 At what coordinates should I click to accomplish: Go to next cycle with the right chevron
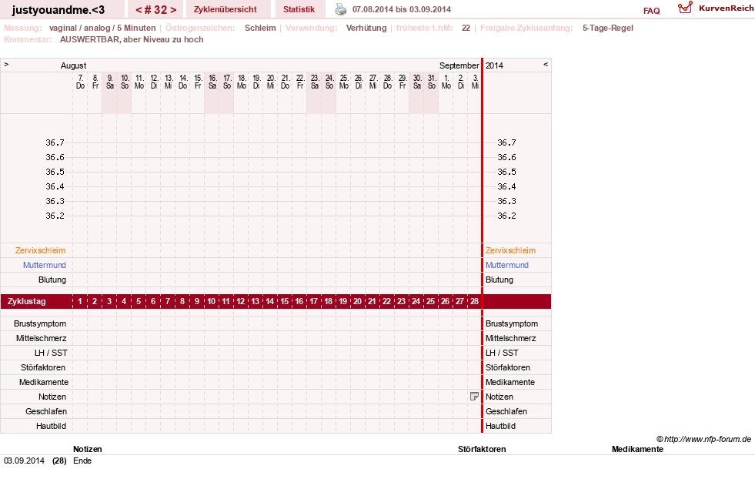click(173, 10)
